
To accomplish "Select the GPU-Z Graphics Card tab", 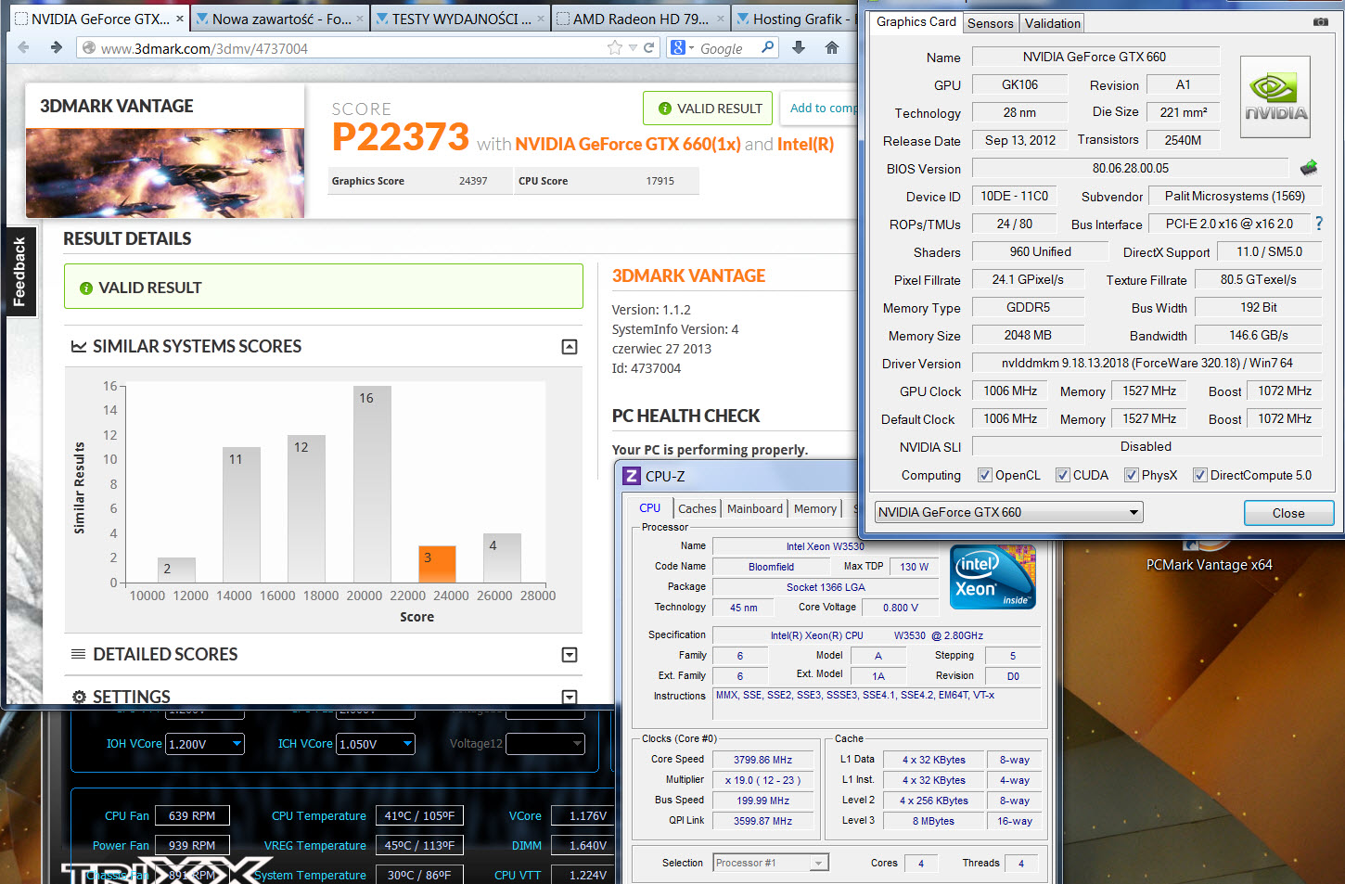I will tap(916, 21).
